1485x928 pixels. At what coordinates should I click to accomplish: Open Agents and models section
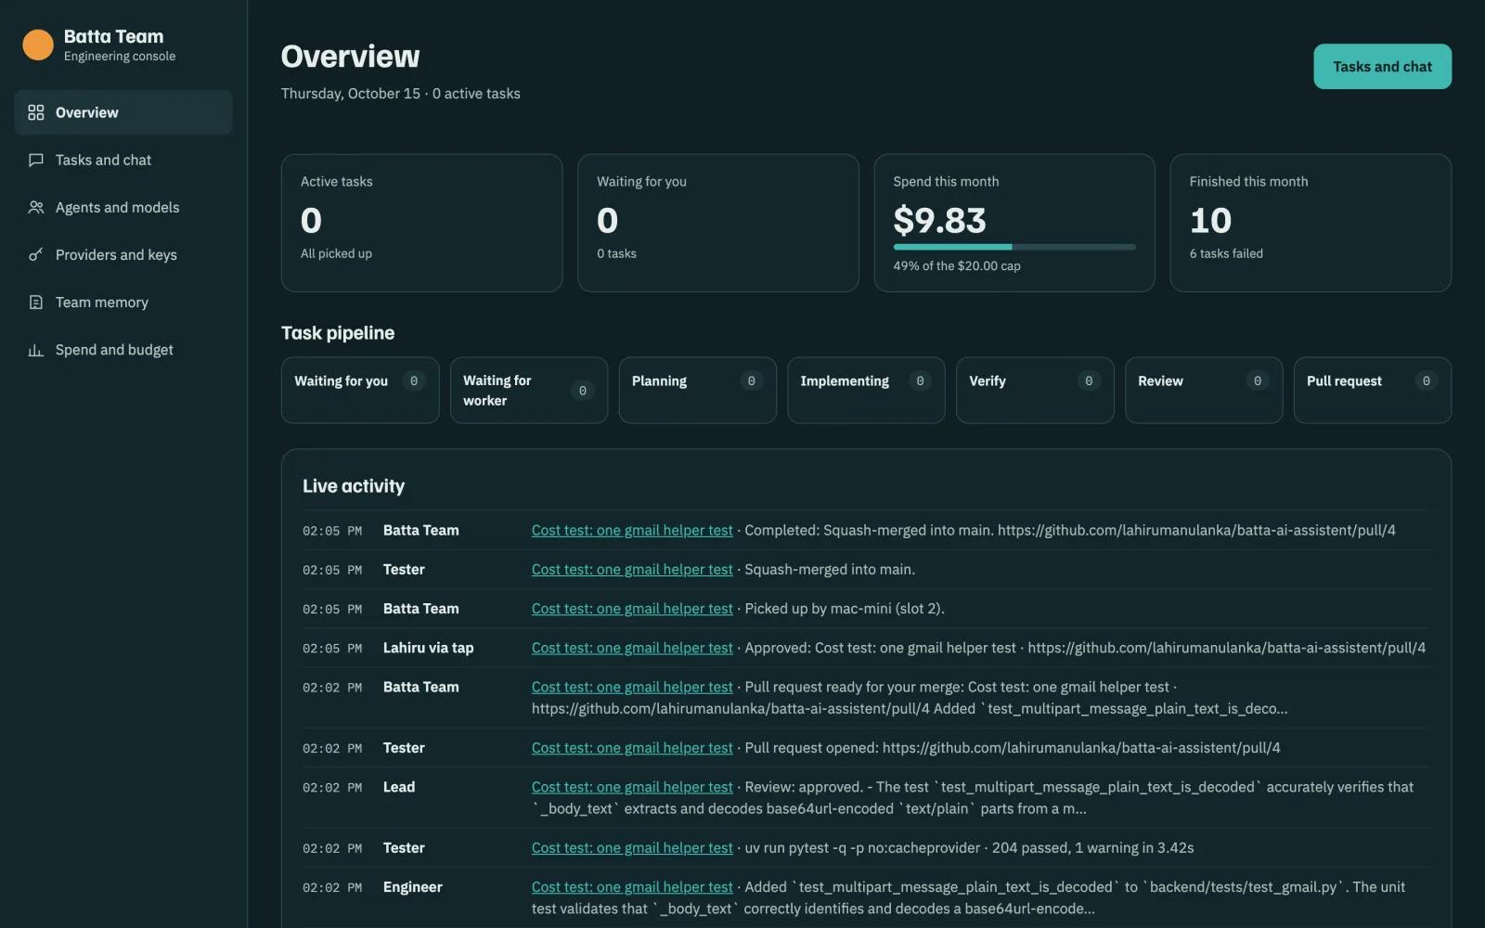123,207
